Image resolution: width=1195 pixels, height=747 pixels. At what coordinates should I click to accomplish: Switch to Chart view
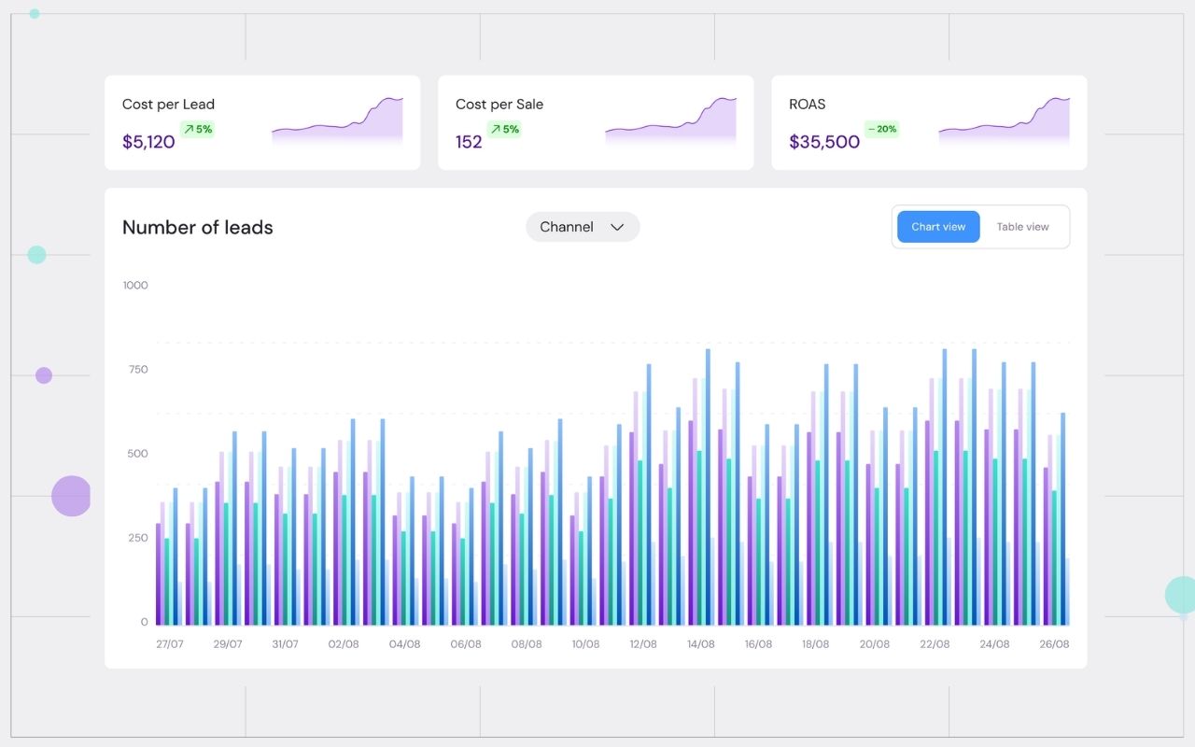(938, 227)
